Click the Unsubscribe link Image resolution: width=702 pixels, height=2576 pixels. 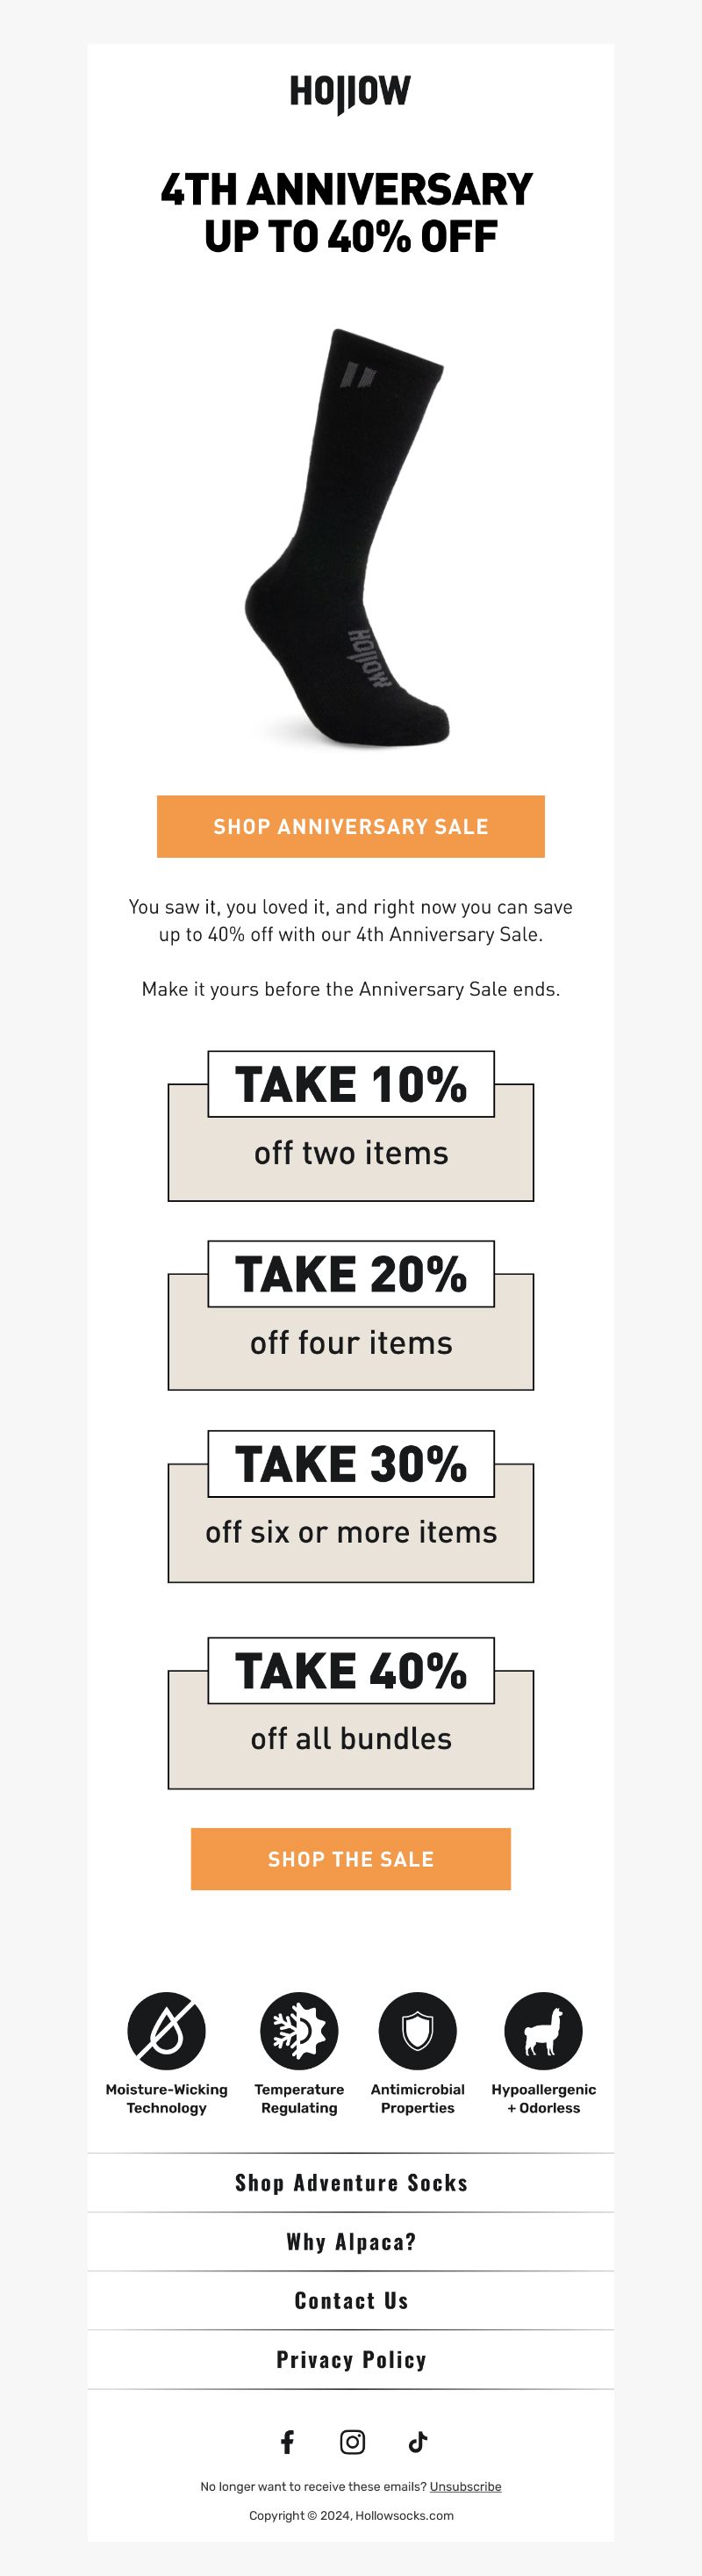pos(465,2487)
